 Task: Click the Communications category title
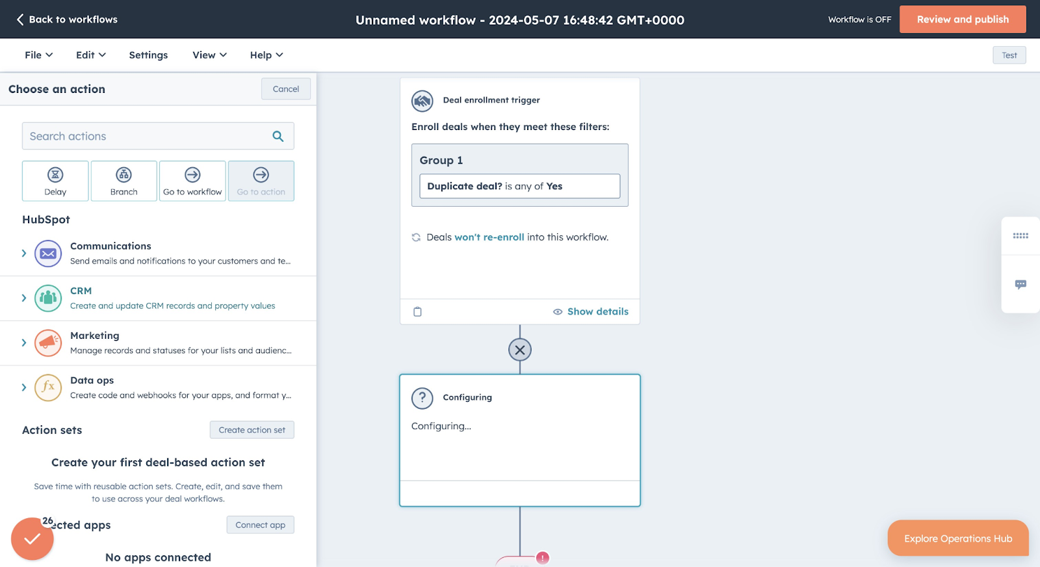pyautogui.click(x=110, y=246)
